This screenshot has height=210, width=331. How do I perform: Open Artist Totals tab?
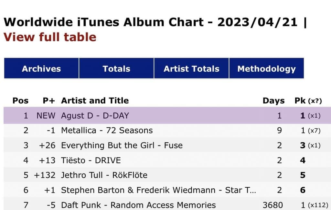[191, 69]
